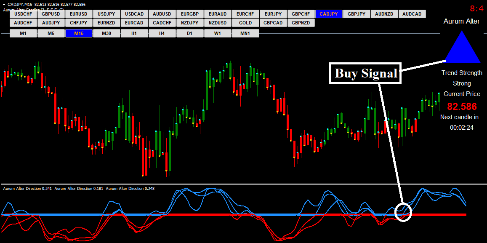Select the H1 timeframe button
The width and height of the screenshot is (487, 243).
pos(134,33)
